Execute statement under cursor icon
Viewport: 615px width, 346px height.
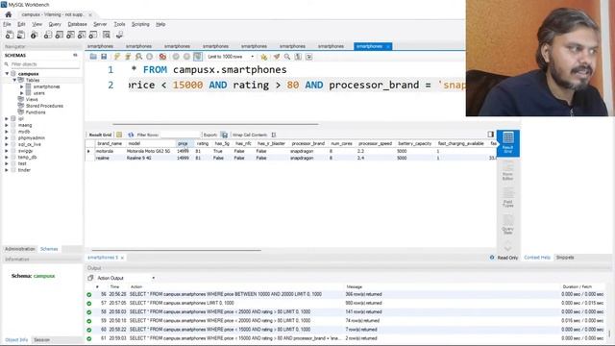[x=128, y=57]
